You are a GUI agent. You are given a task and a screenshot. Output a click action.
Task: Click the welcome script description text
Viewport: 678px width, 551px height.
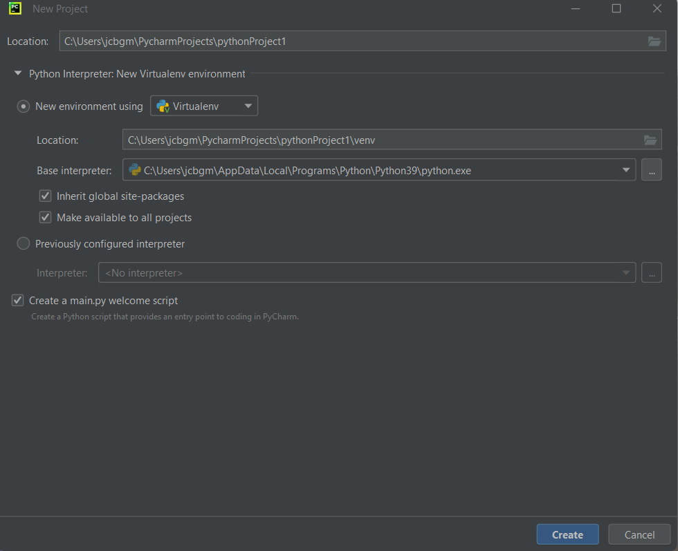pos(165,317)
